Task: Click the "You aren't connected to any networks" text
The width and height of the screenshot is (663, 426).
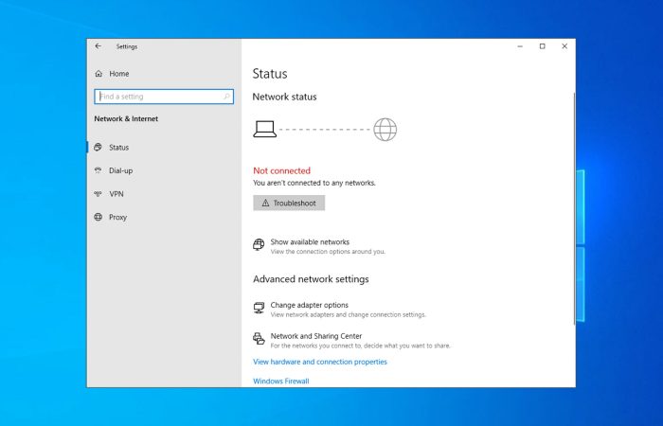Action: (314, 183)
